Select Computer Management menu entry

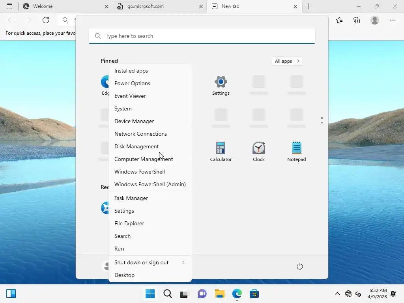[x=150, y=159]
